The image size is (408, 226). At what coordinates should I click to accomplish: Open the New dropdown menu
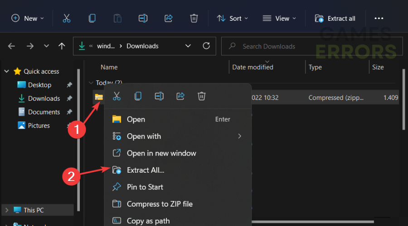click(x=28, y=19)
